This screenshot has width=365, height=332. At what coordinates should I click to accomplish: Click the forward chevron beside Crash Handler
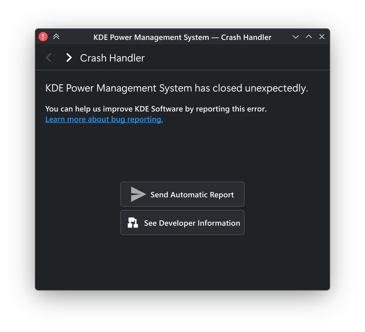69,58
